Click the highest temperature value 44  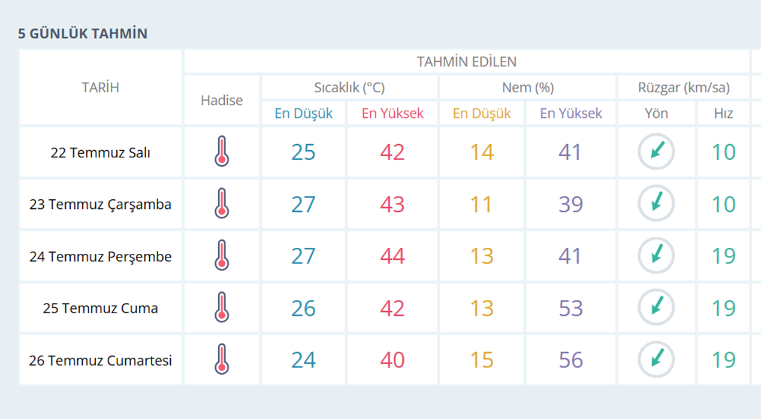[392, 256]
